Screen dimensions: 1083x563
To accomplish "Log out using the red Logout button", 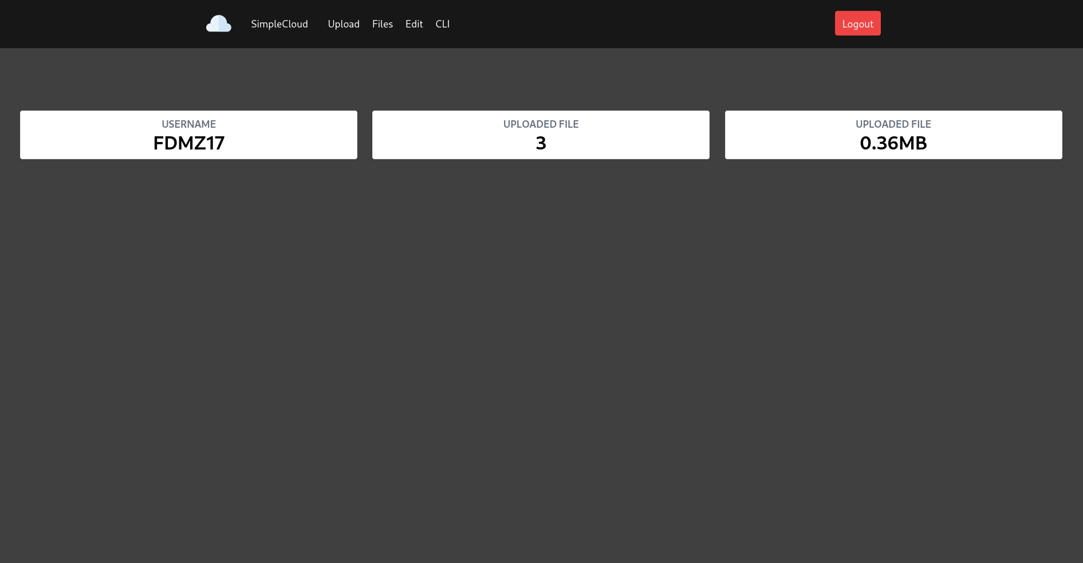I will click(x=857, y=23).
